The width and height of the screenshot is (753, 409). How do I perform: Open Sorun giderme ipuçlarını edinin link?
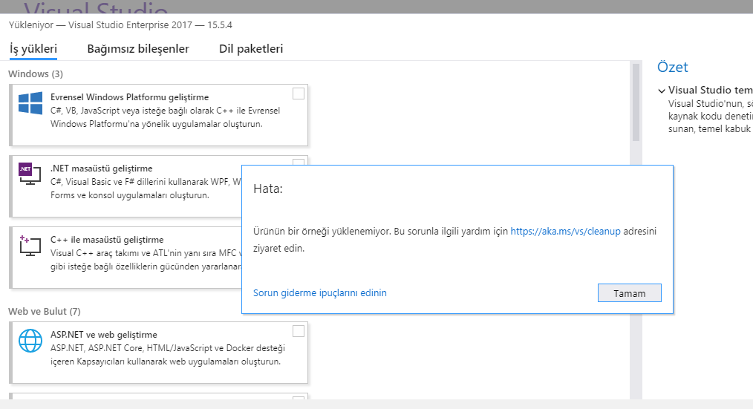coord(320,292)
